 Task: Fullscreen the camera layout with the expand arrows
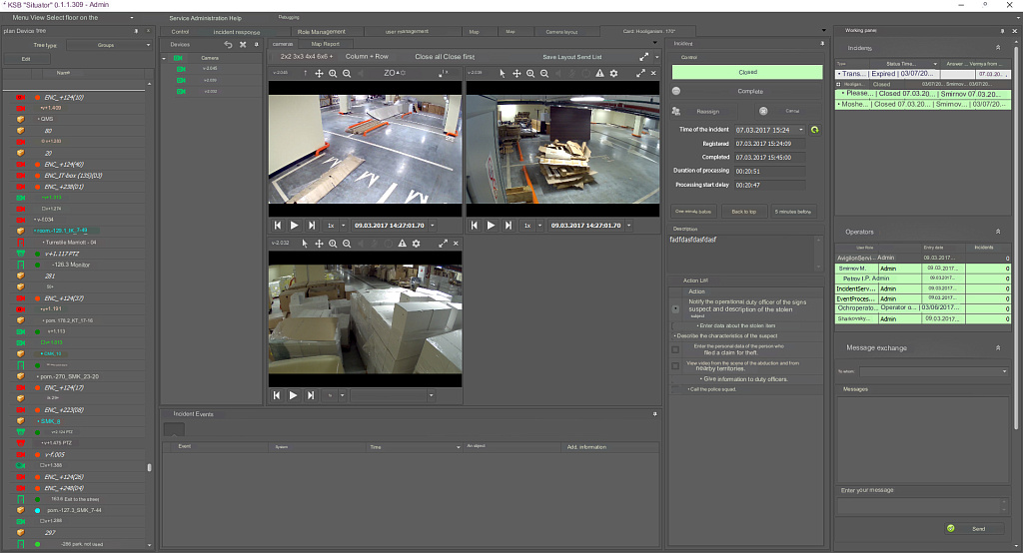(643, 57)
